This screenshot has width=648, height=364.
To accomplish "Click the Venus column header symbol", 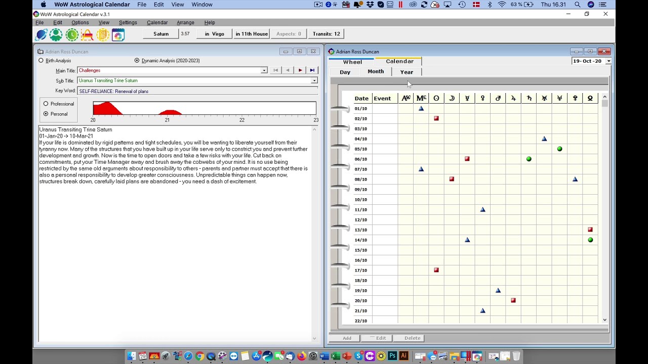I will tap(482, 98).
